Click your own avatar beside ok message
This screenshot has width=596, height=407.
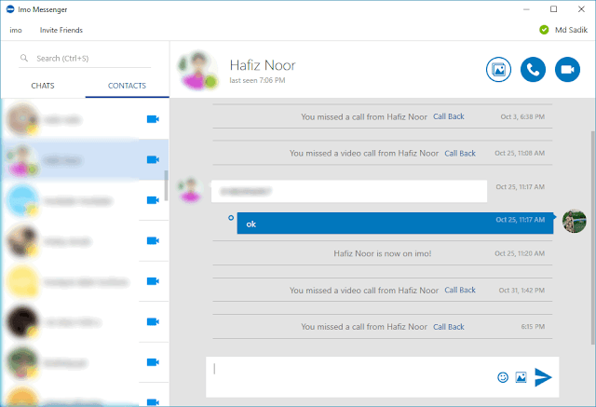[x=574, y=221]
